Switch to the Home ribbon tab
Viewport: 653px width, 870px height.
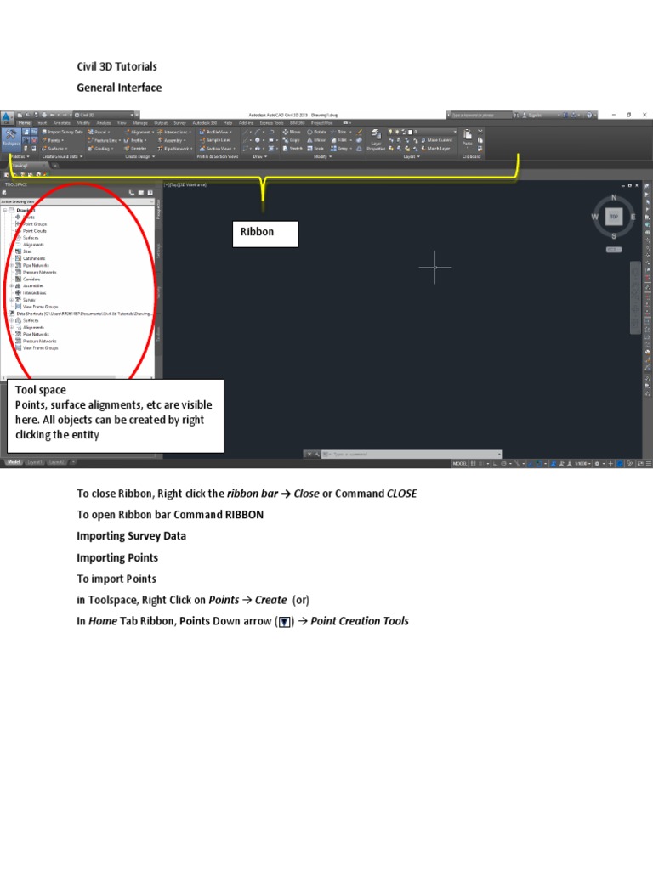25,123
